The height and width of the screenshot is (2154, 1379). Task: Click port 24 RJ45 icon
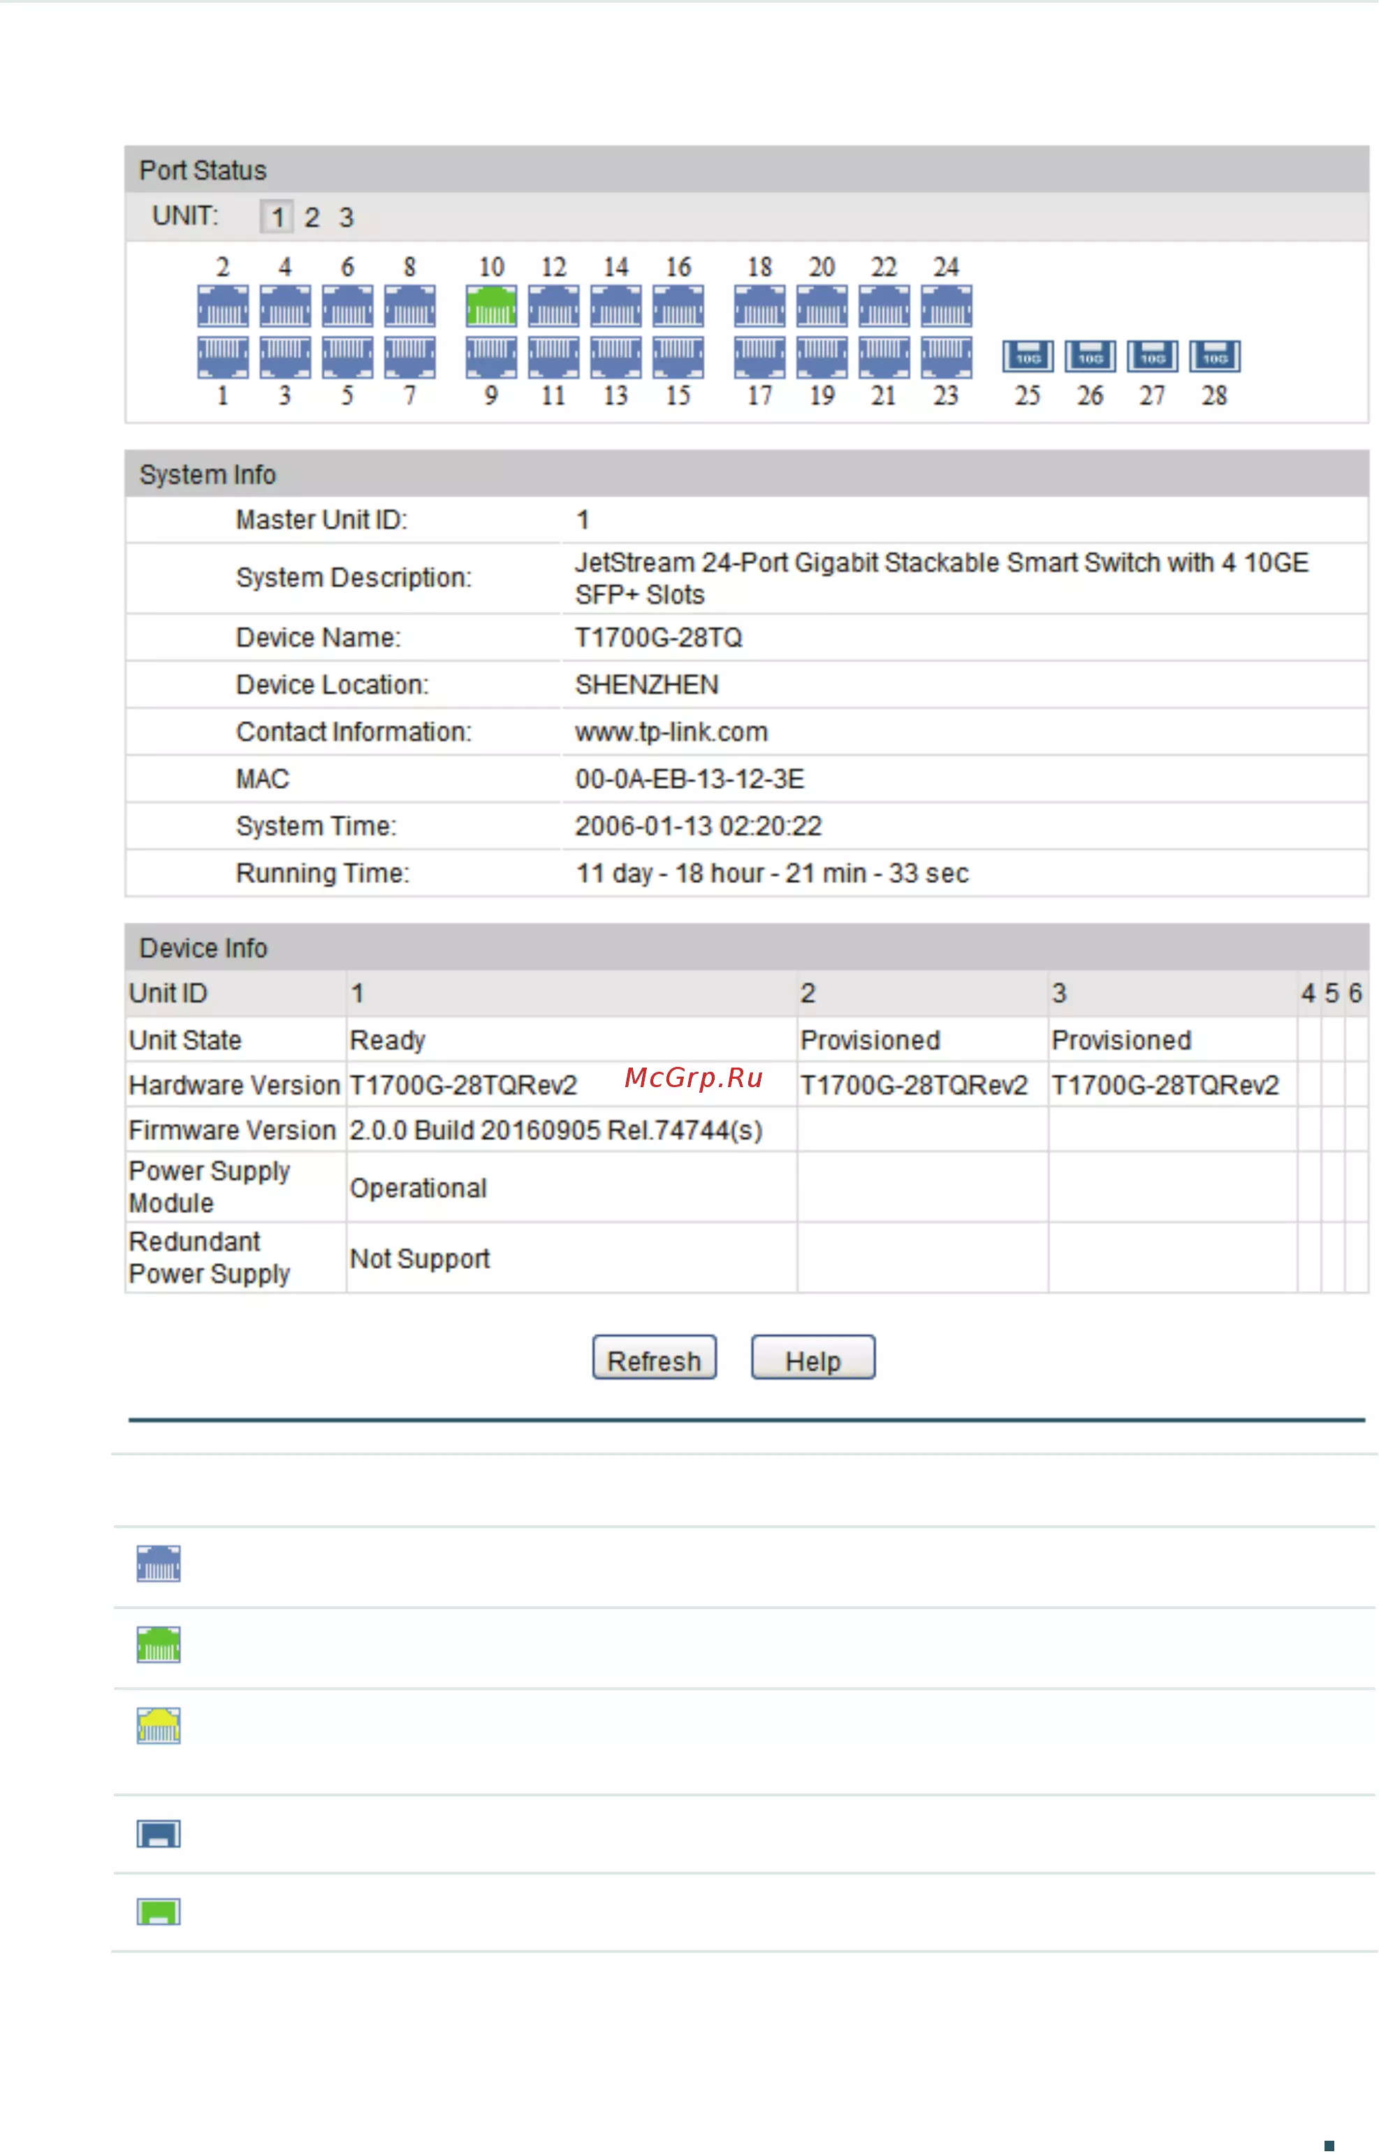[947, 305]
